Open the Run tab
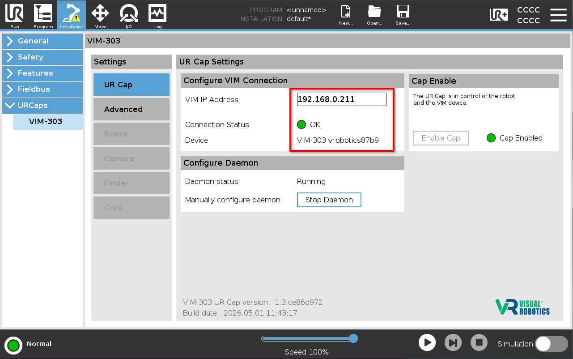Image resolution: width=573 pixels, height=359 pixels. pyautogui.click(x=15, y=16)
